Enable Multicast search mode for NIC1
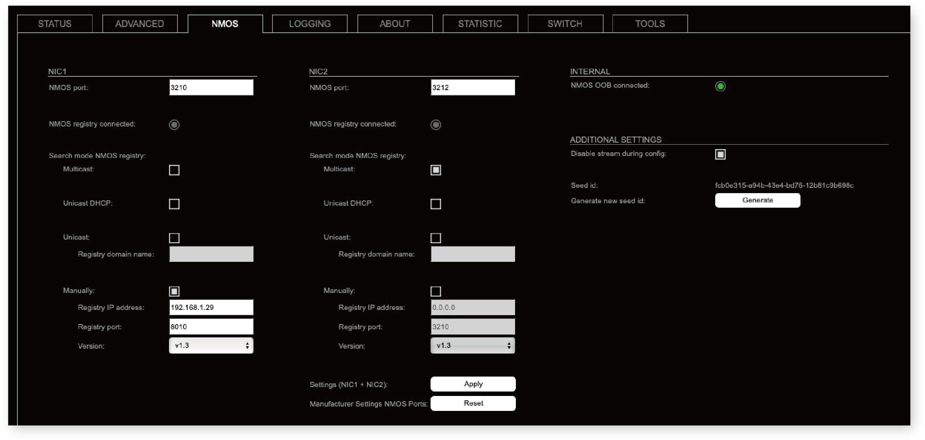 pos(174,170)
